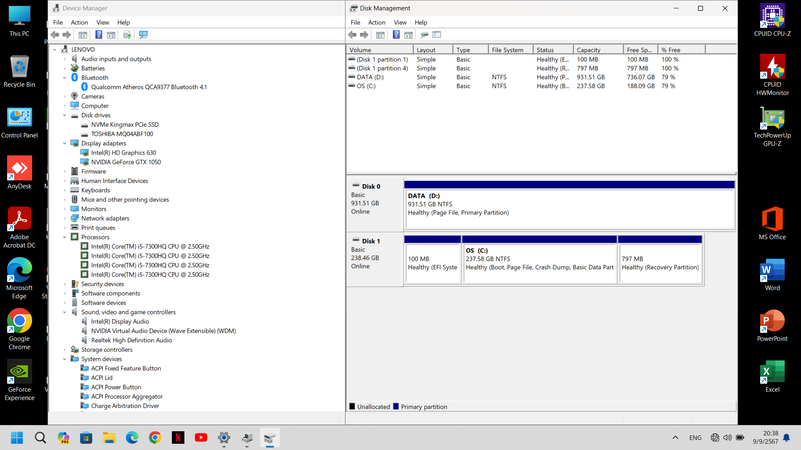Click Scan for hardware changes monitor icon

(144, 35)
